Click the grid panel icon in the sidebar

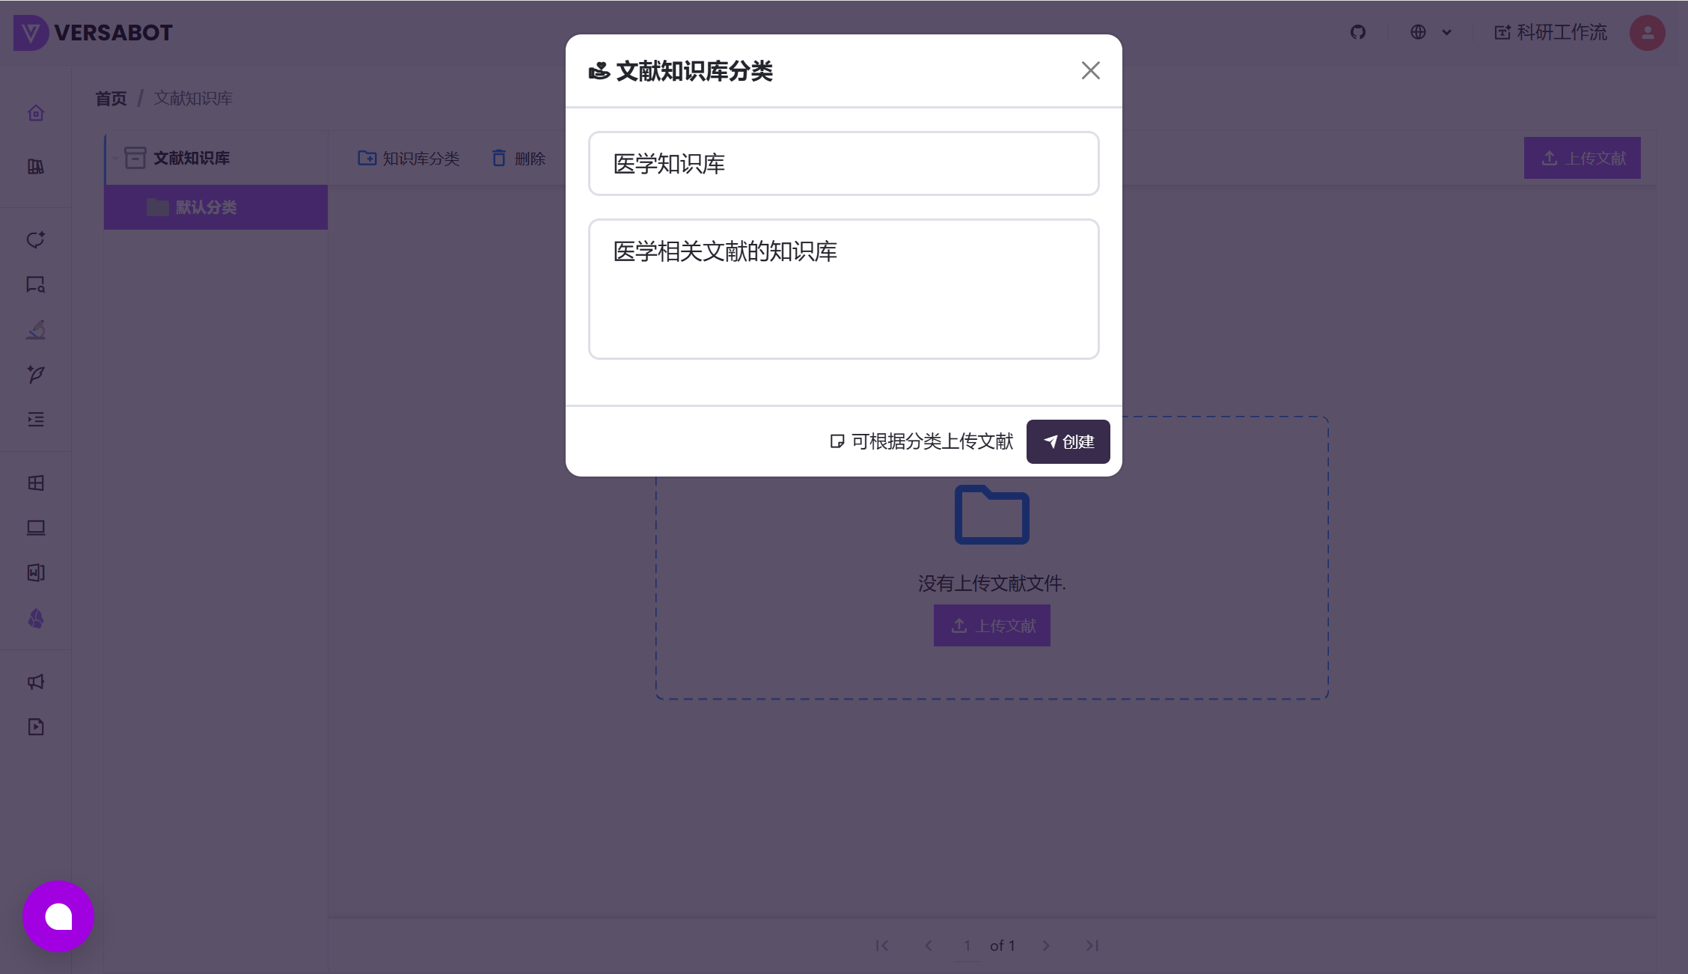[x=35, y=483]
